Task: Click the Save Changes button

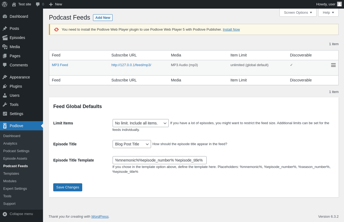Action: pos(68,187)
